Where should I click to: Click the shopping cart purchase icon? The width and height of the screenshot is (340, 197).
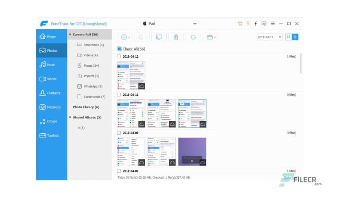240,24
